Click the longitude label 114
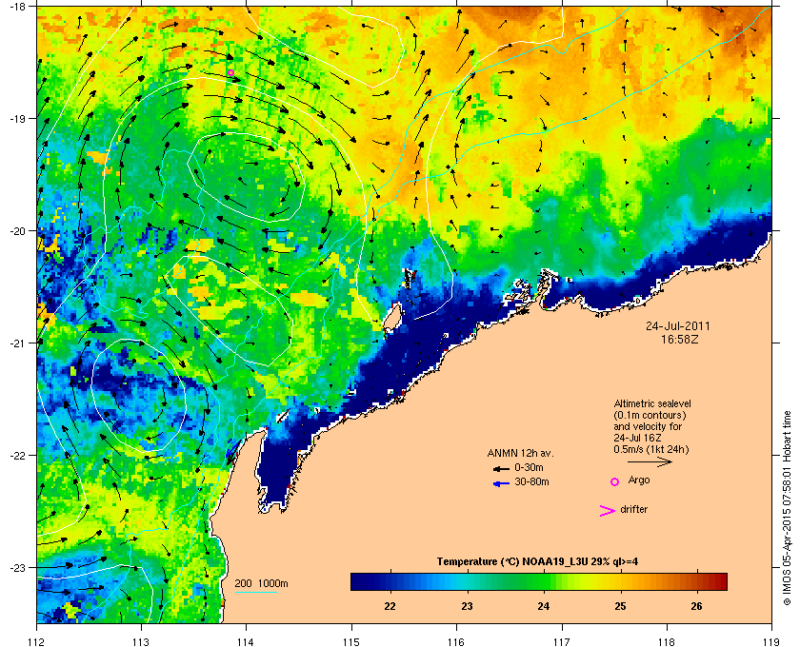Screen dimensions: 800x647 click(246, 641)
